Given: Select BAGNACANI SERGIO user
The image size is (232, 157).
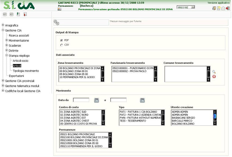Looking at the screenshot, I should pos(183,118).
